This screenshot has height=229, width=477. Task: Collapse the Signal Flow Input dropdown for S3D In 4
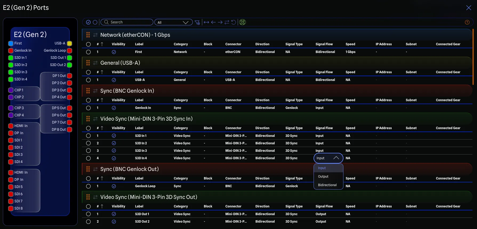[328, 158]
